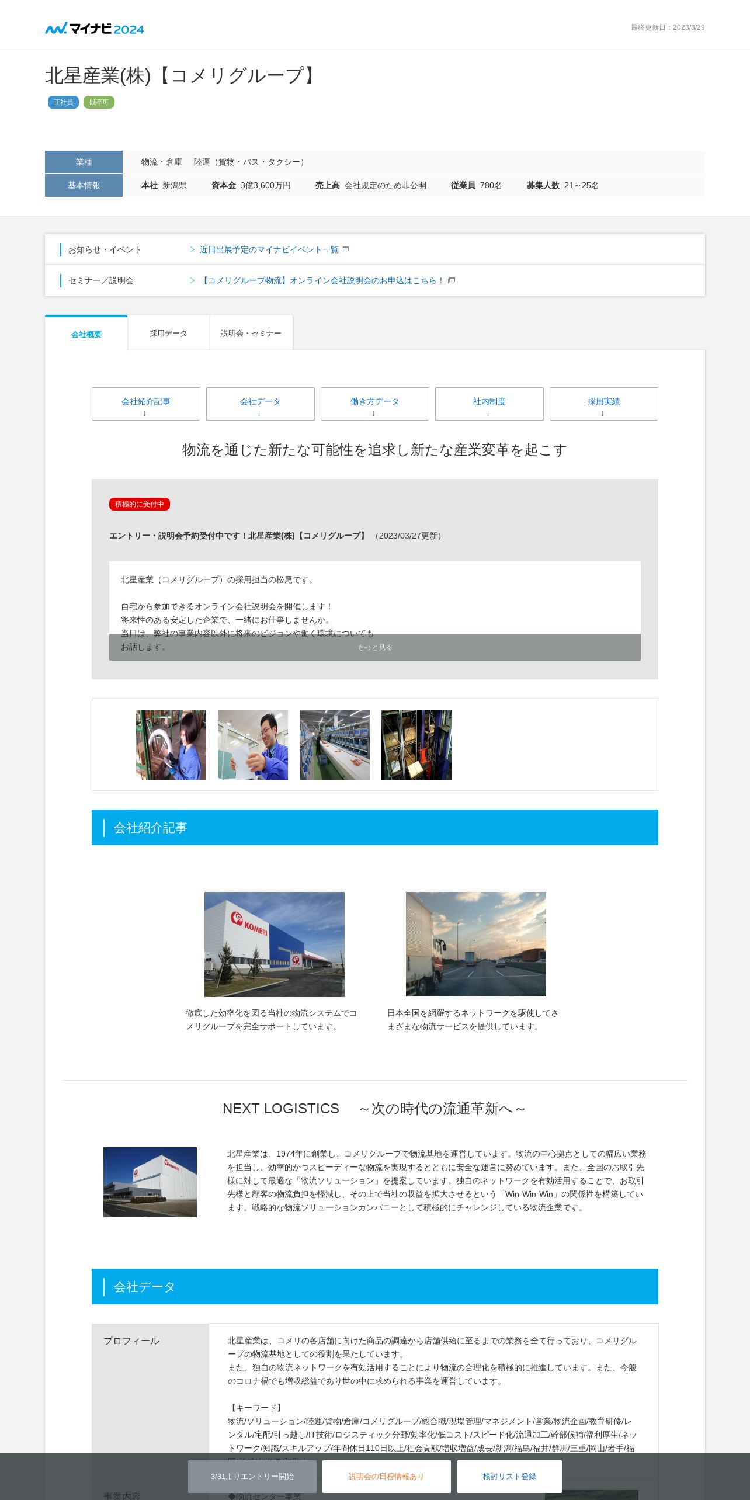
Task: Click the red 積極的に受付中 label
Action: click(140, 504)
